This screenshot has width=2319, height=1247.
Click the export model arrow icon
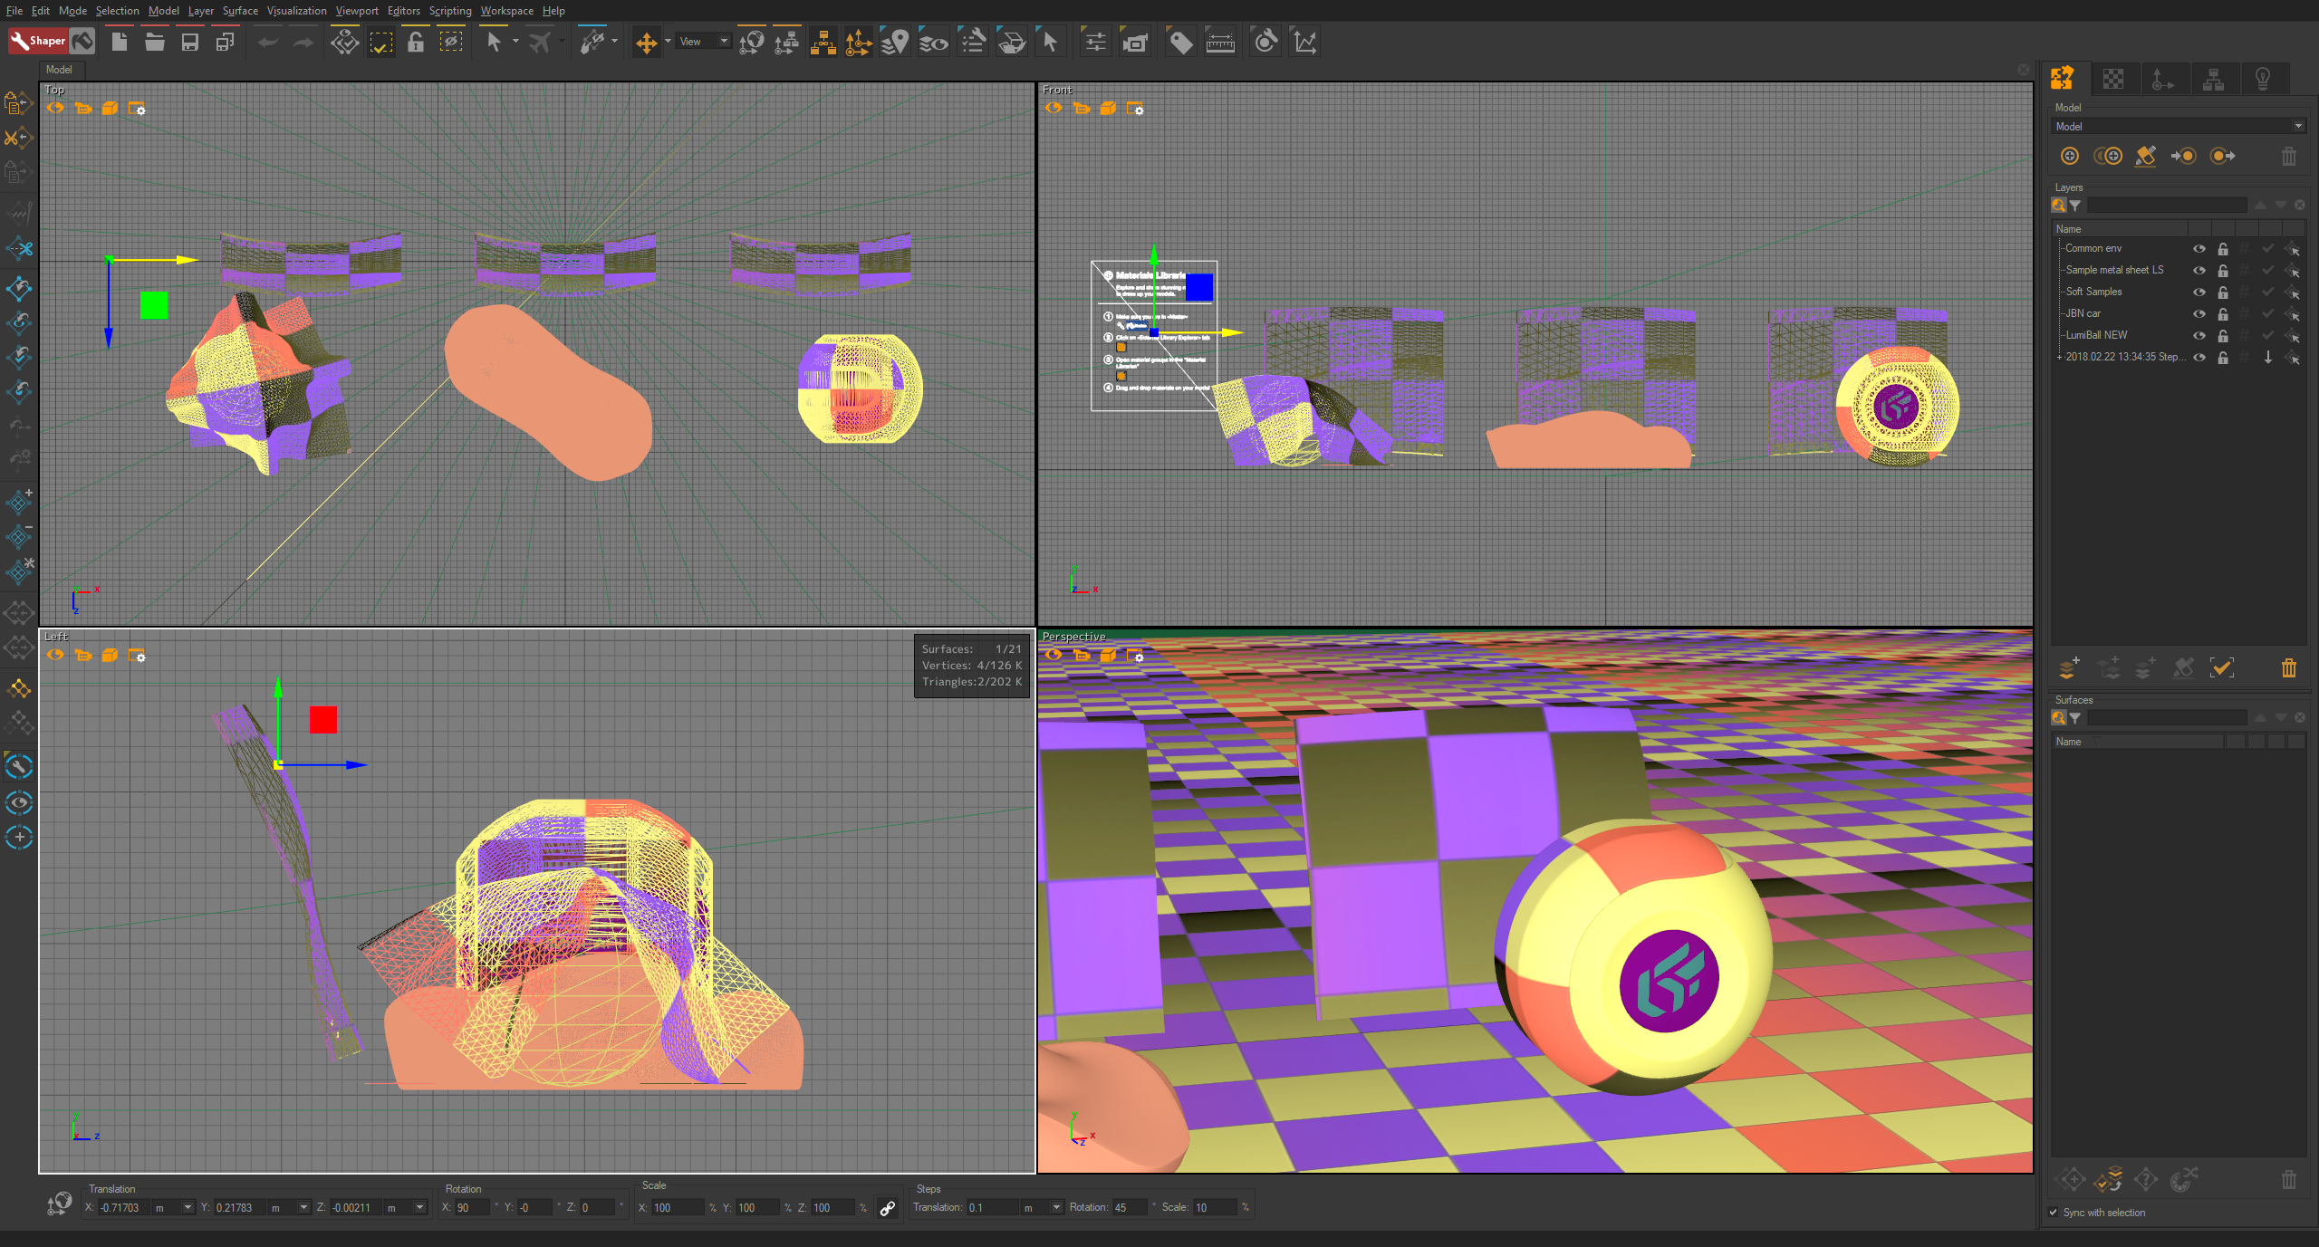pos(2222,156)
